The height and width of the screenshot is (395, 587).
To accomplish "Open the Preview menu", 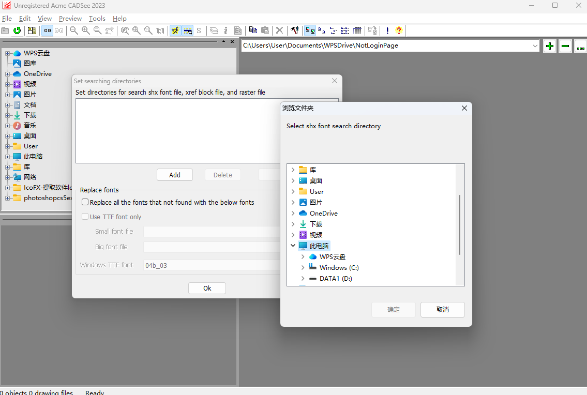I will (x=70, y=18).
